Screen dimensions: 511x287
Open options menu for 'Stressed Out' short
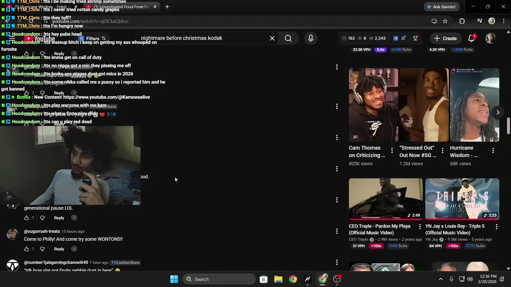click(442, 151)
